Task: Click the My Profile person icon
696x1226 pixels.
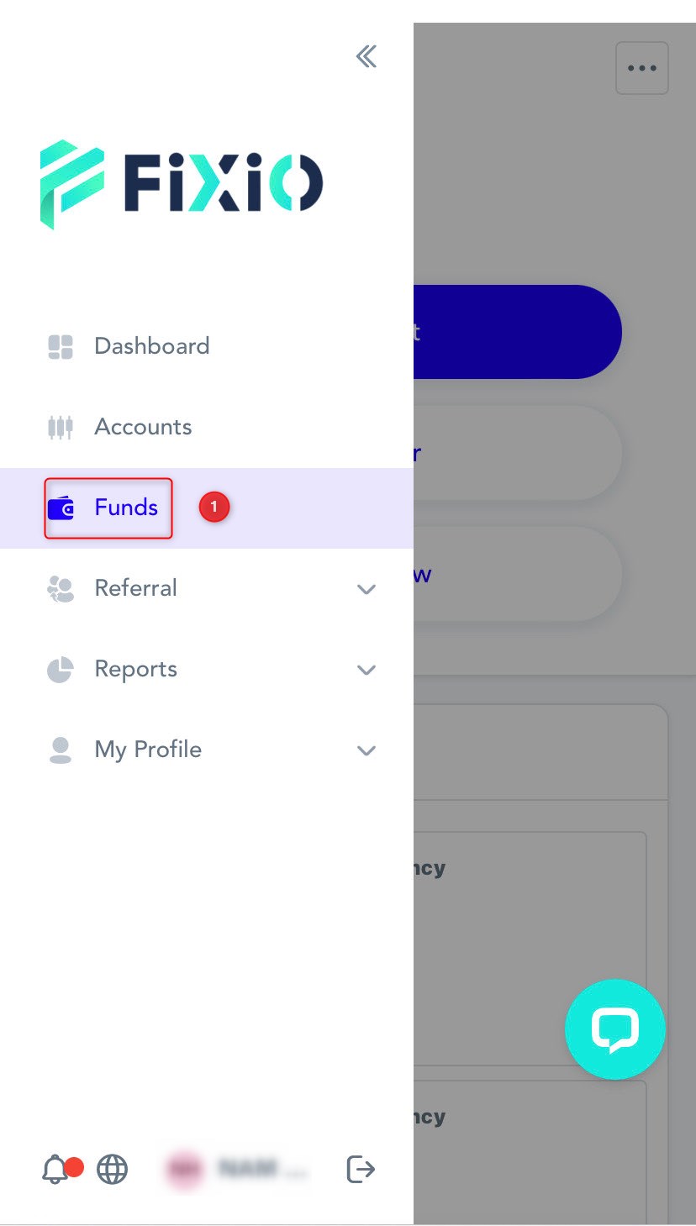Action: coord(61,750)
